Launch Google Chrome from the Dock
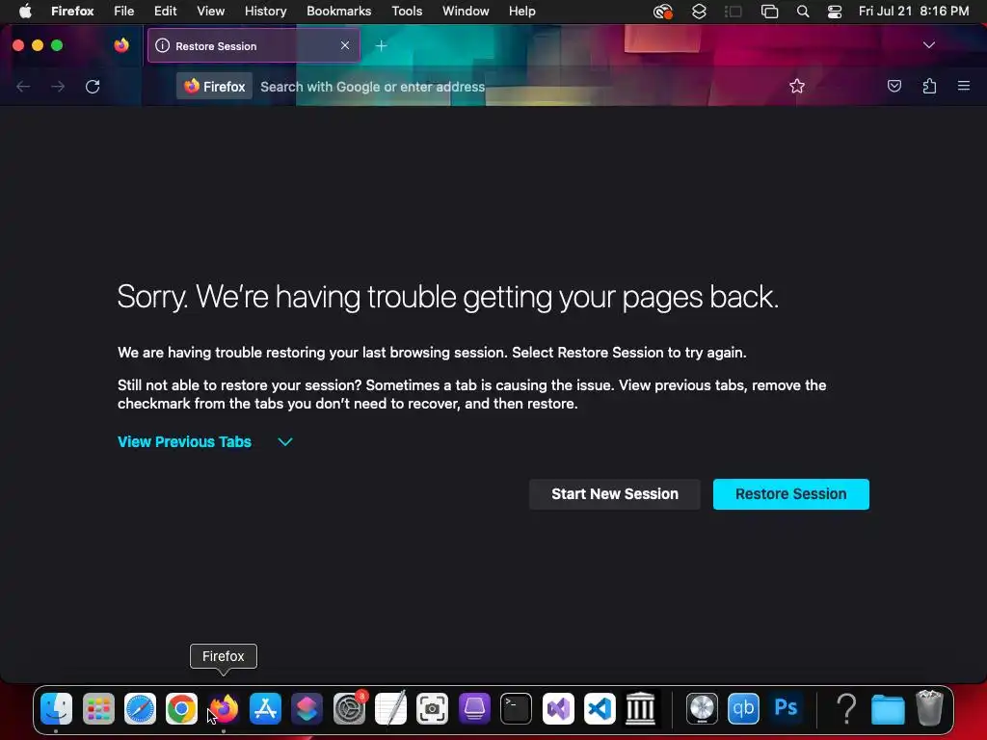 [x=181, y=708]
